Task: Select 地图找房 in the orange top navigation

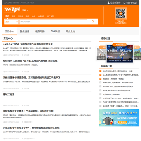Action: [x=41, y=16]
